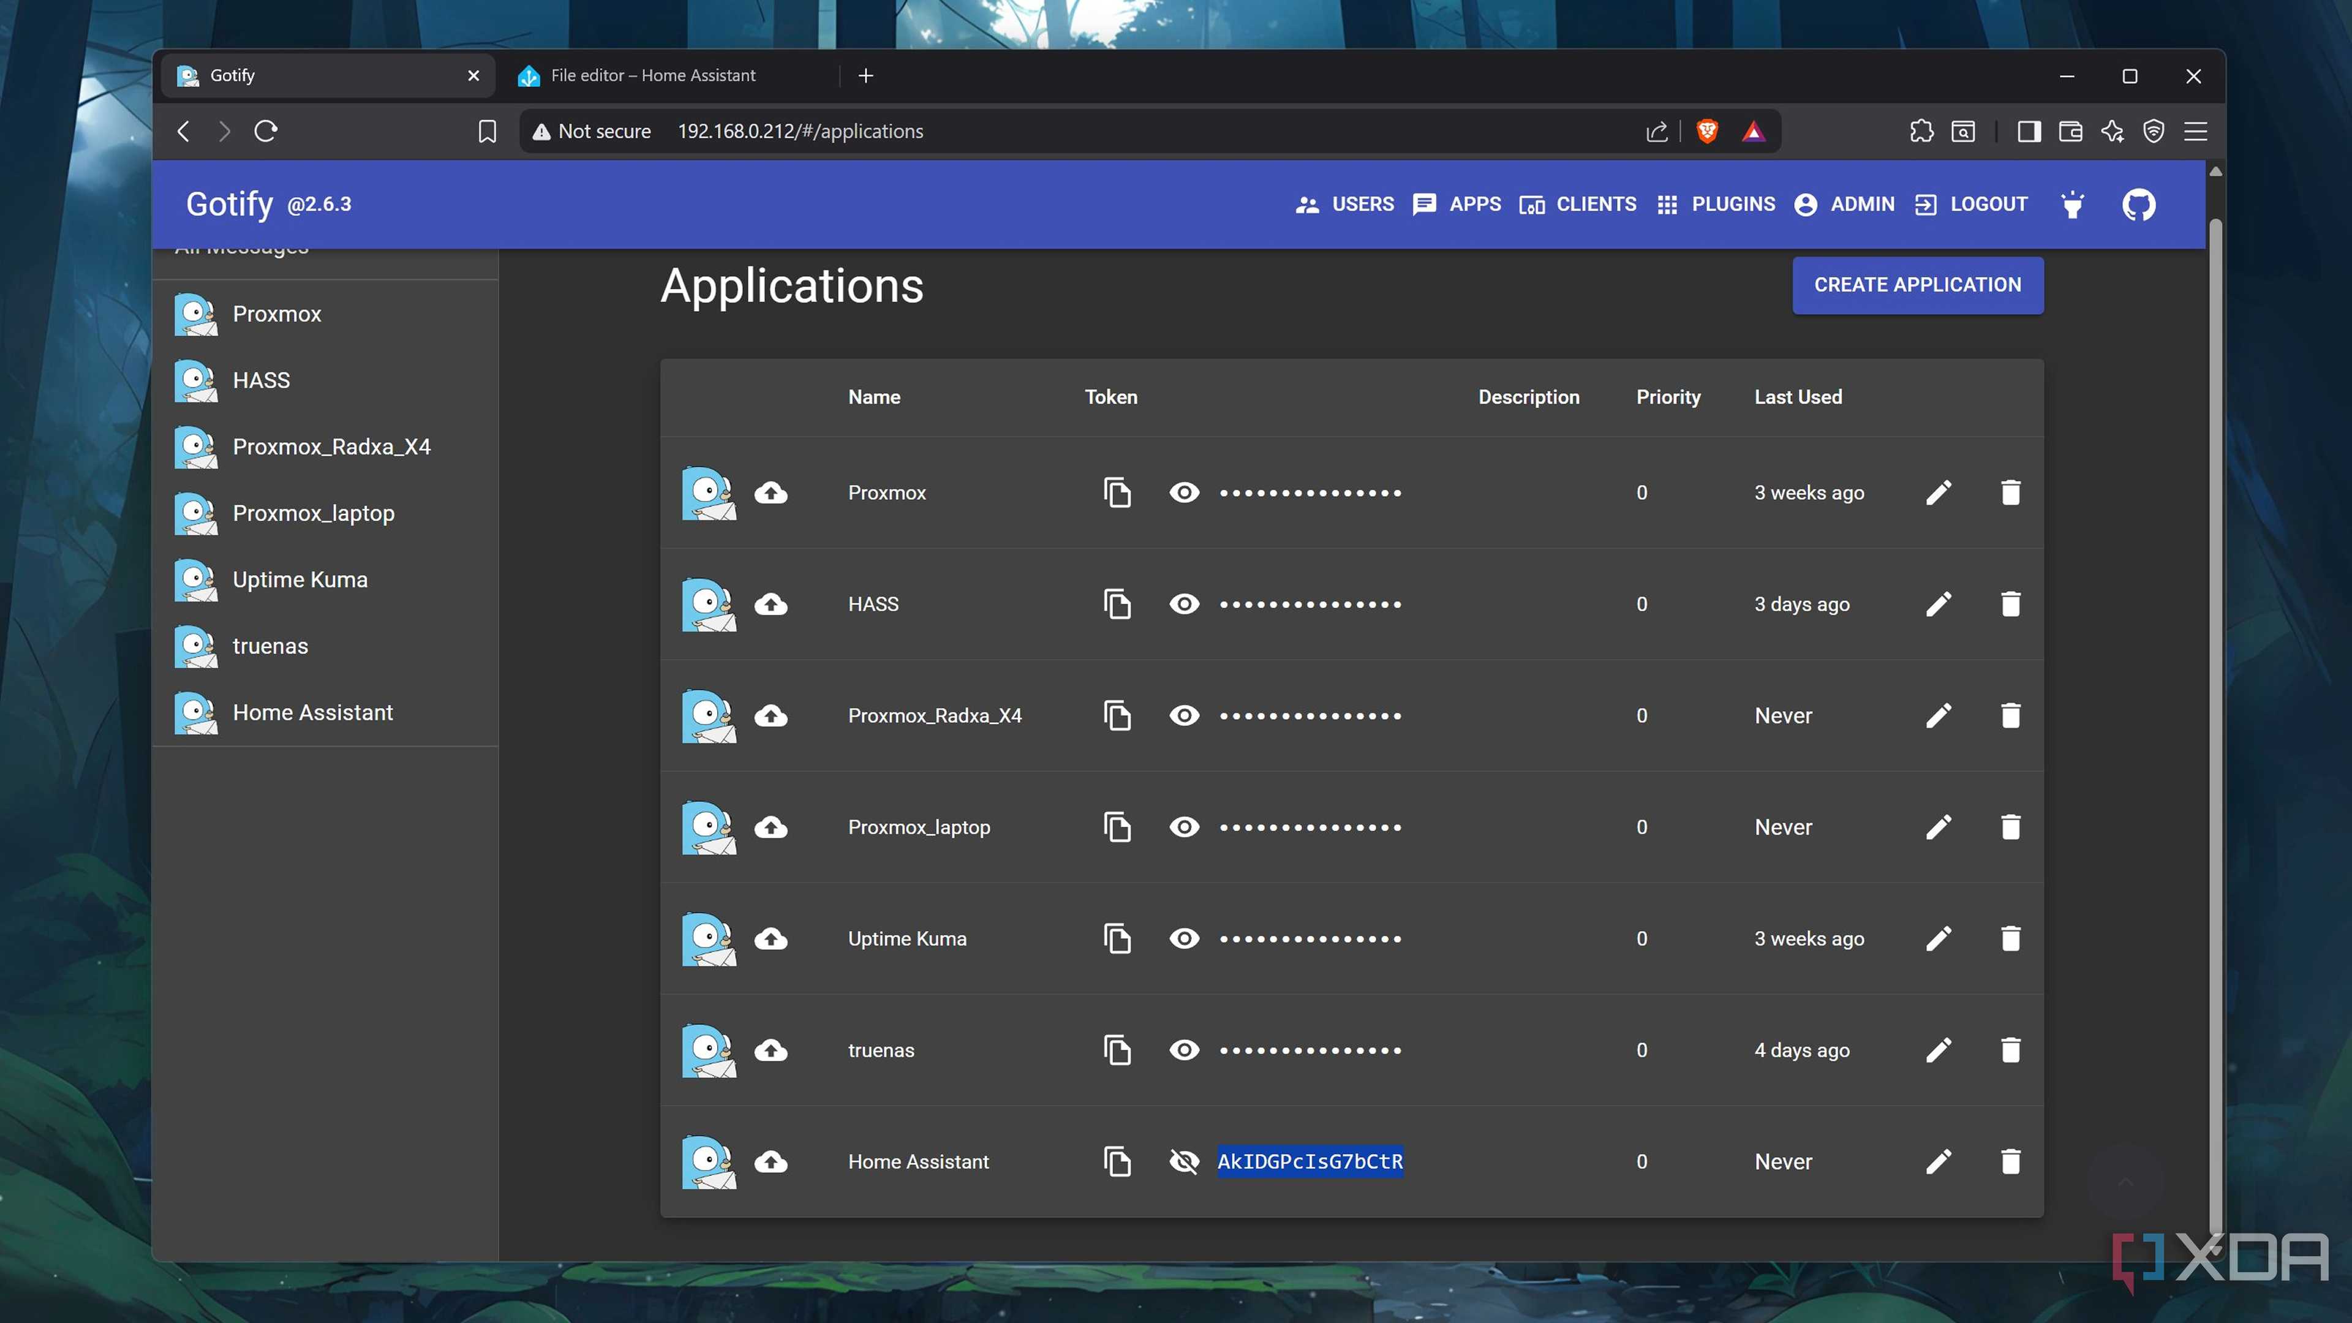Click CREATE APPLICATION button
This screenshot has height=1323, width=2352.
point(1917,285)
